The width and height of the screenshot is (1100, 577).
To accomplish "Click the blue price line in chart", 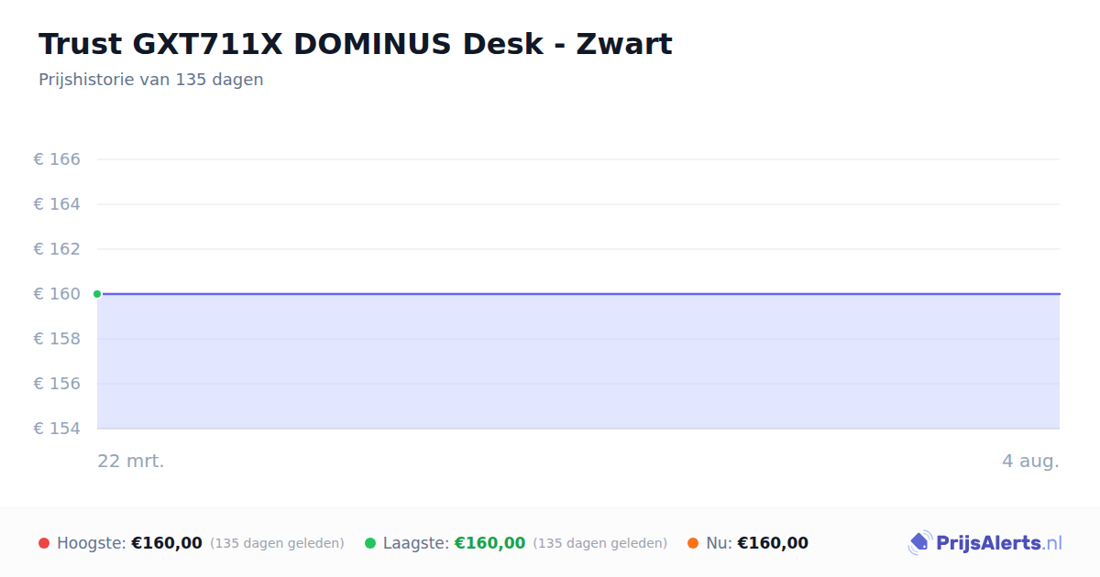I will point(578,294).
